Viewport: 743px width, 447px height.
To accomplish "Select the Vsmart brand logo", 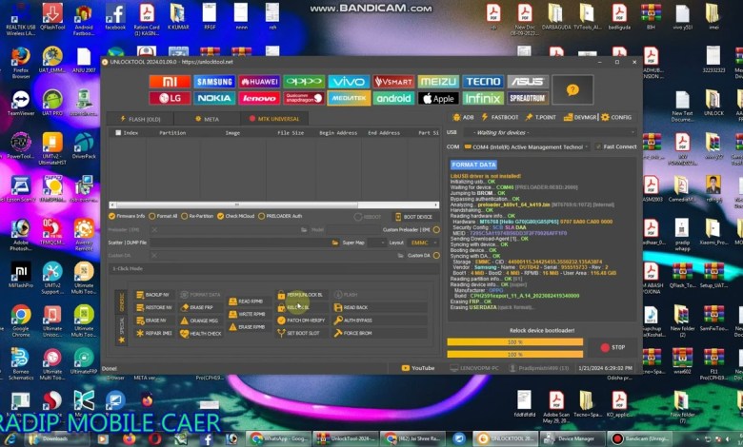I will (393, 82).
